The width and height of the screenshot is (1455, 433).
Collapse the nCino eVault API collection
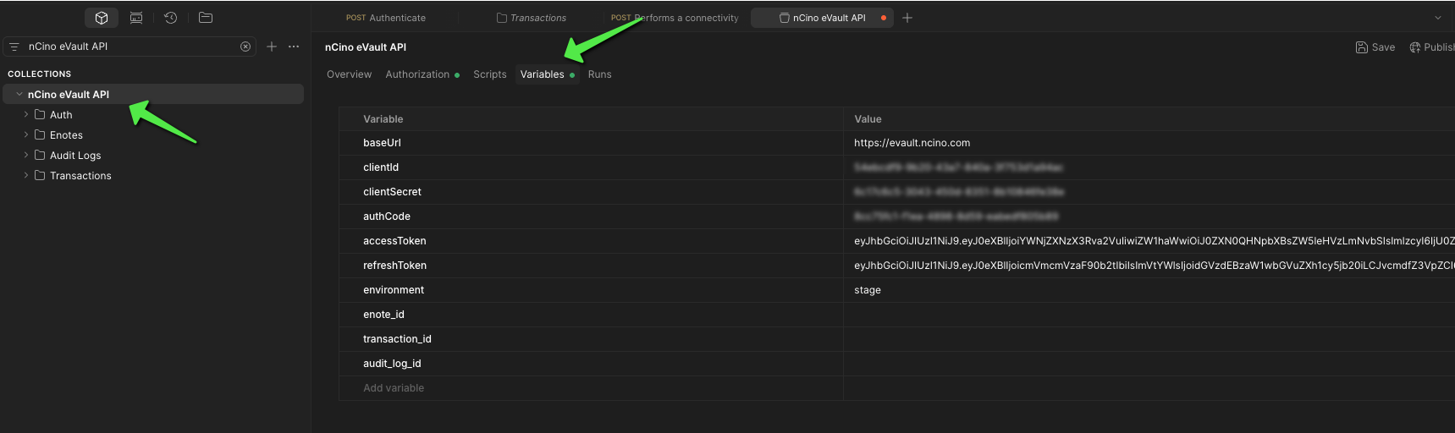[19, 94]
